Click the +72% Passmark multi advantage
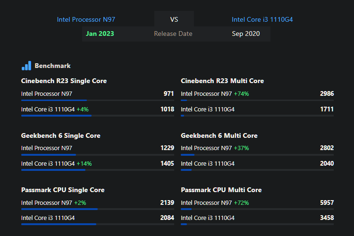354x236 pixels. 241,202
